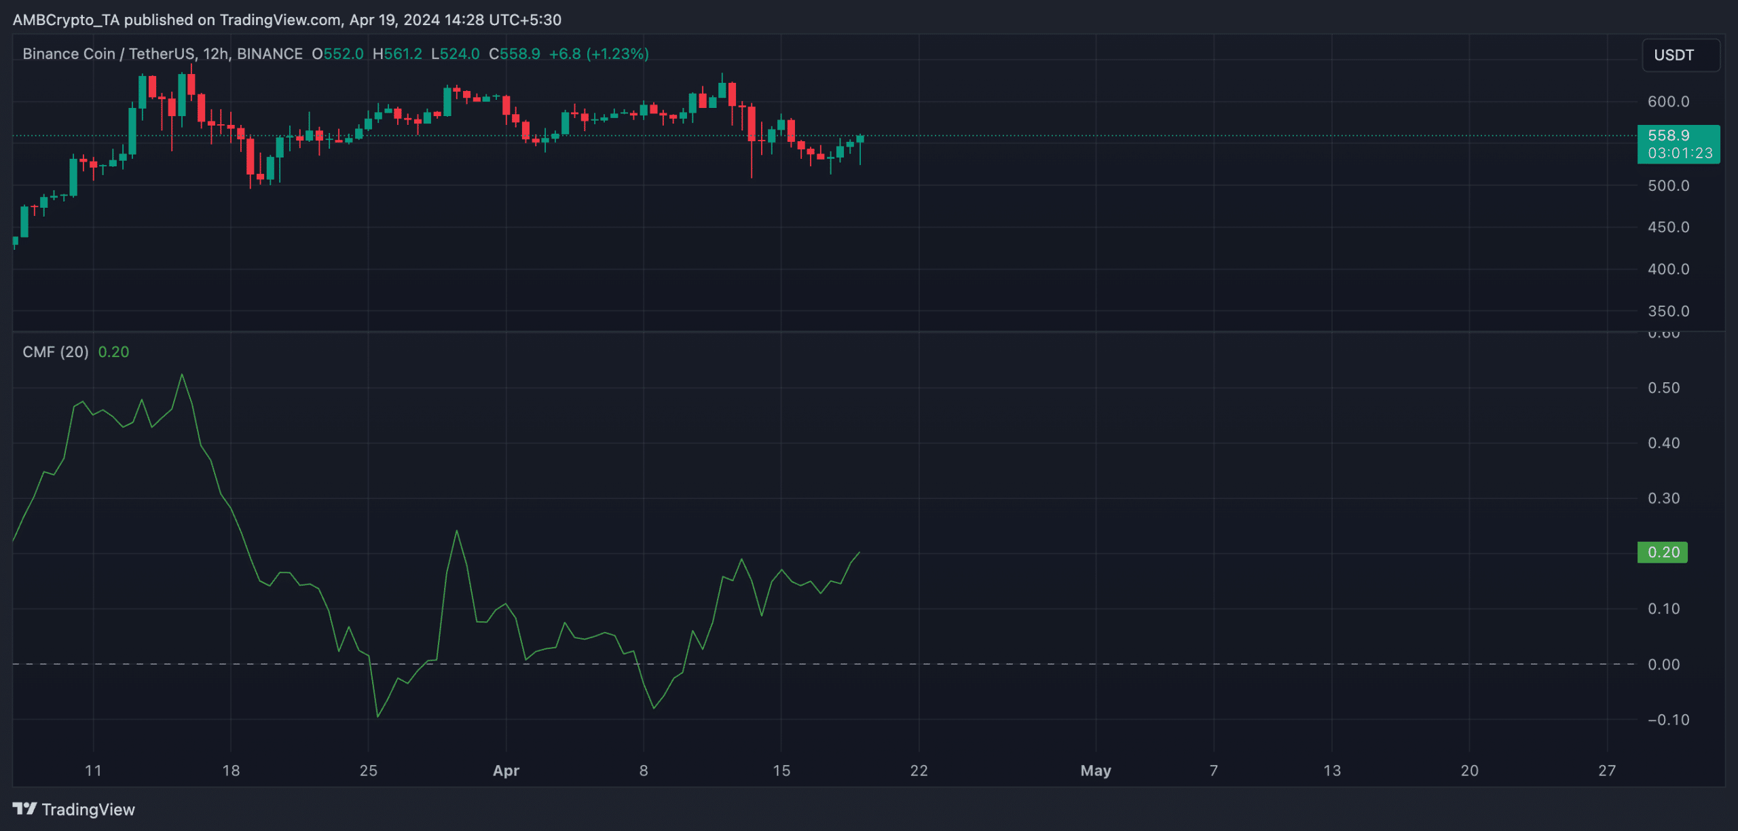Click the date label 8 on time axis
Viewport: 1738px width, 831px height.
tap(644, 771)
